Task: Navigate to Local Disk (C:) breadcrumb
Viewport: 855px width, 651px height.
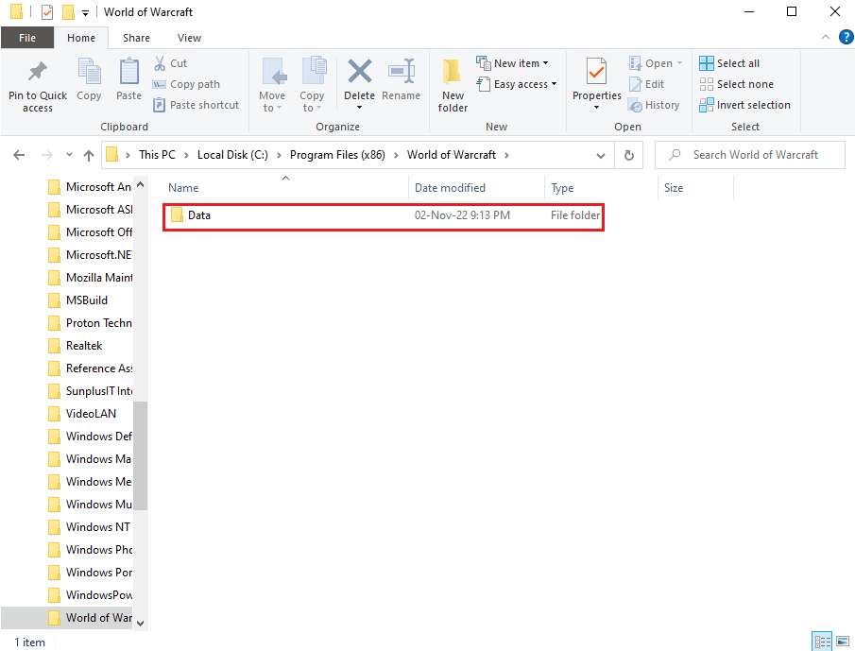Action: pos(232,155)
